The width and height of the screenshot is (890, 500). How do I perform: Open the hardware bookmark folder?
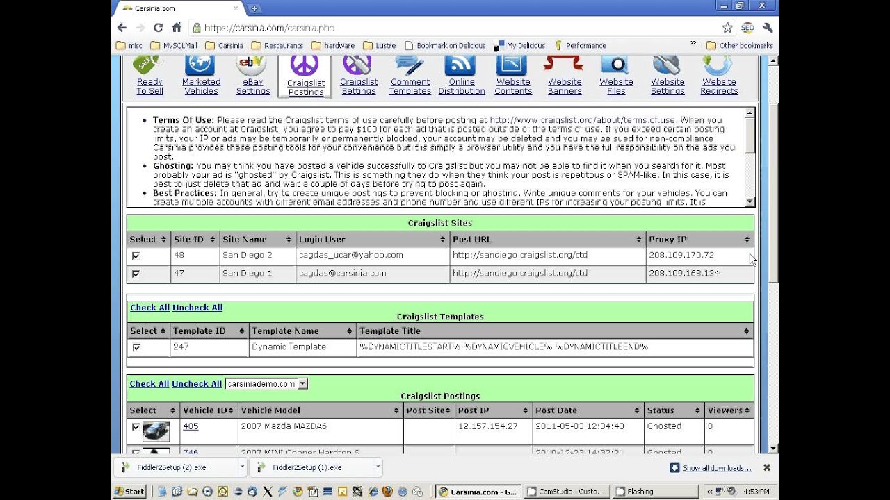pyautogui.click(x=333, y=46)
